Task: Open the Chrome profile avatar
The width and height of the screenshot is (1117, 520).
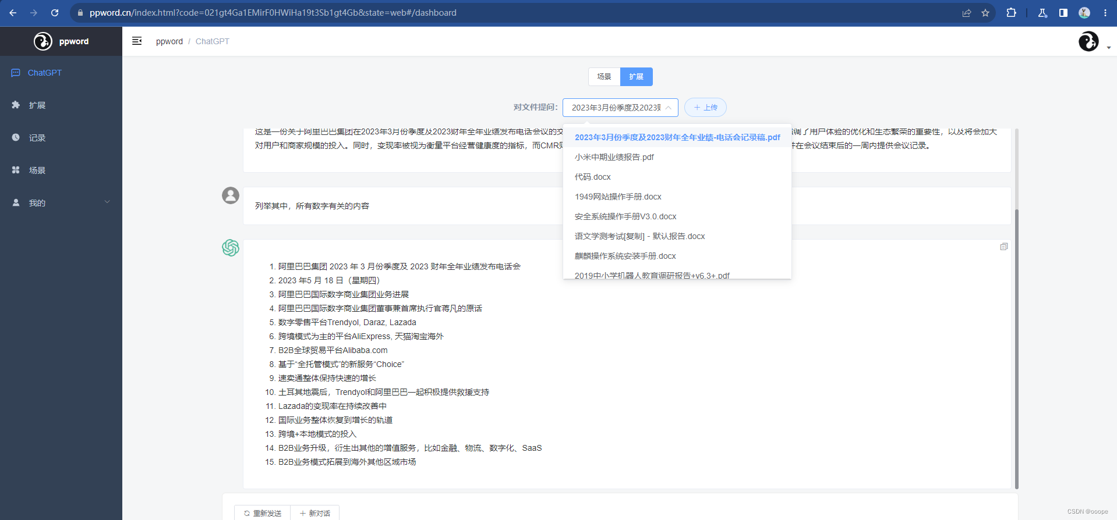Action: (x=1084, y=13)
